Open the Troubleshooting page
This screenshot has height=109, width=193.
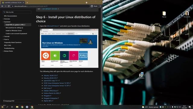tap(9, 48)
